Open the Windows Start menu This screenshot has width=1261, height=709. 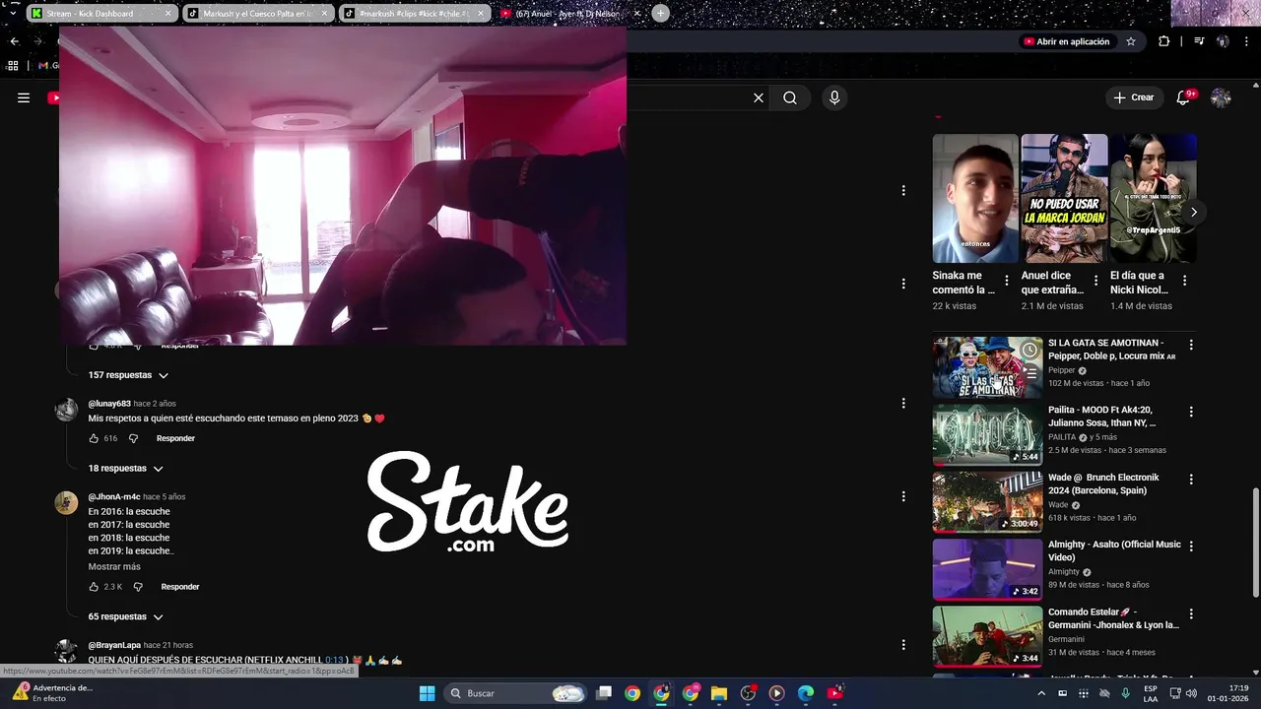(427, 693)
